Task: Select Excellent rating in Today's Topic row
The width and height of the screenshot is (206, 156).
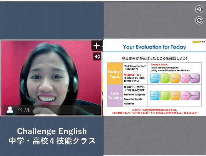Action: (195, 78)
